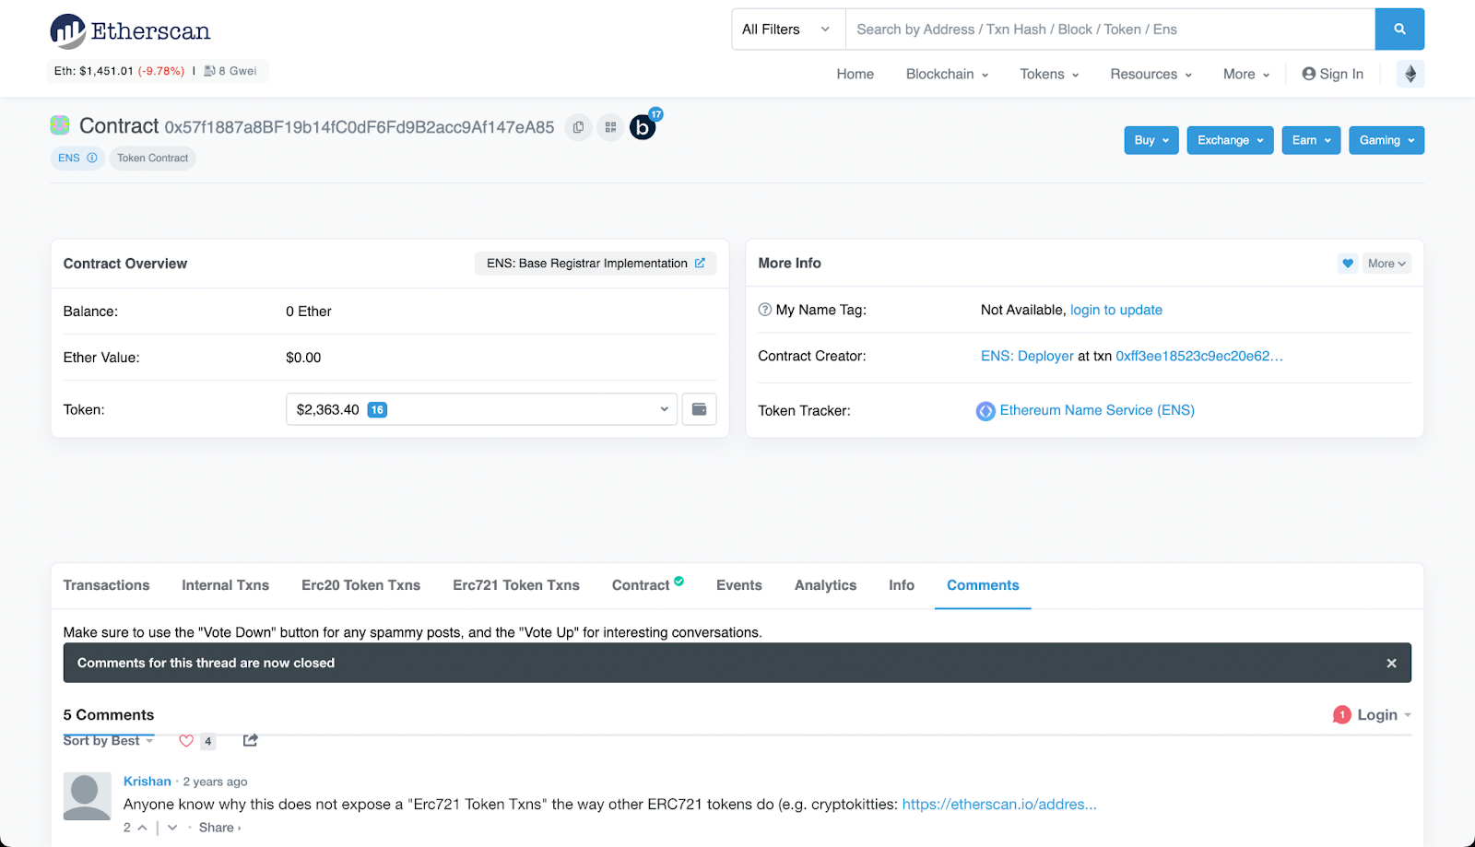
Task: Click the Sign In user icon
Action: pos(1309,74)
